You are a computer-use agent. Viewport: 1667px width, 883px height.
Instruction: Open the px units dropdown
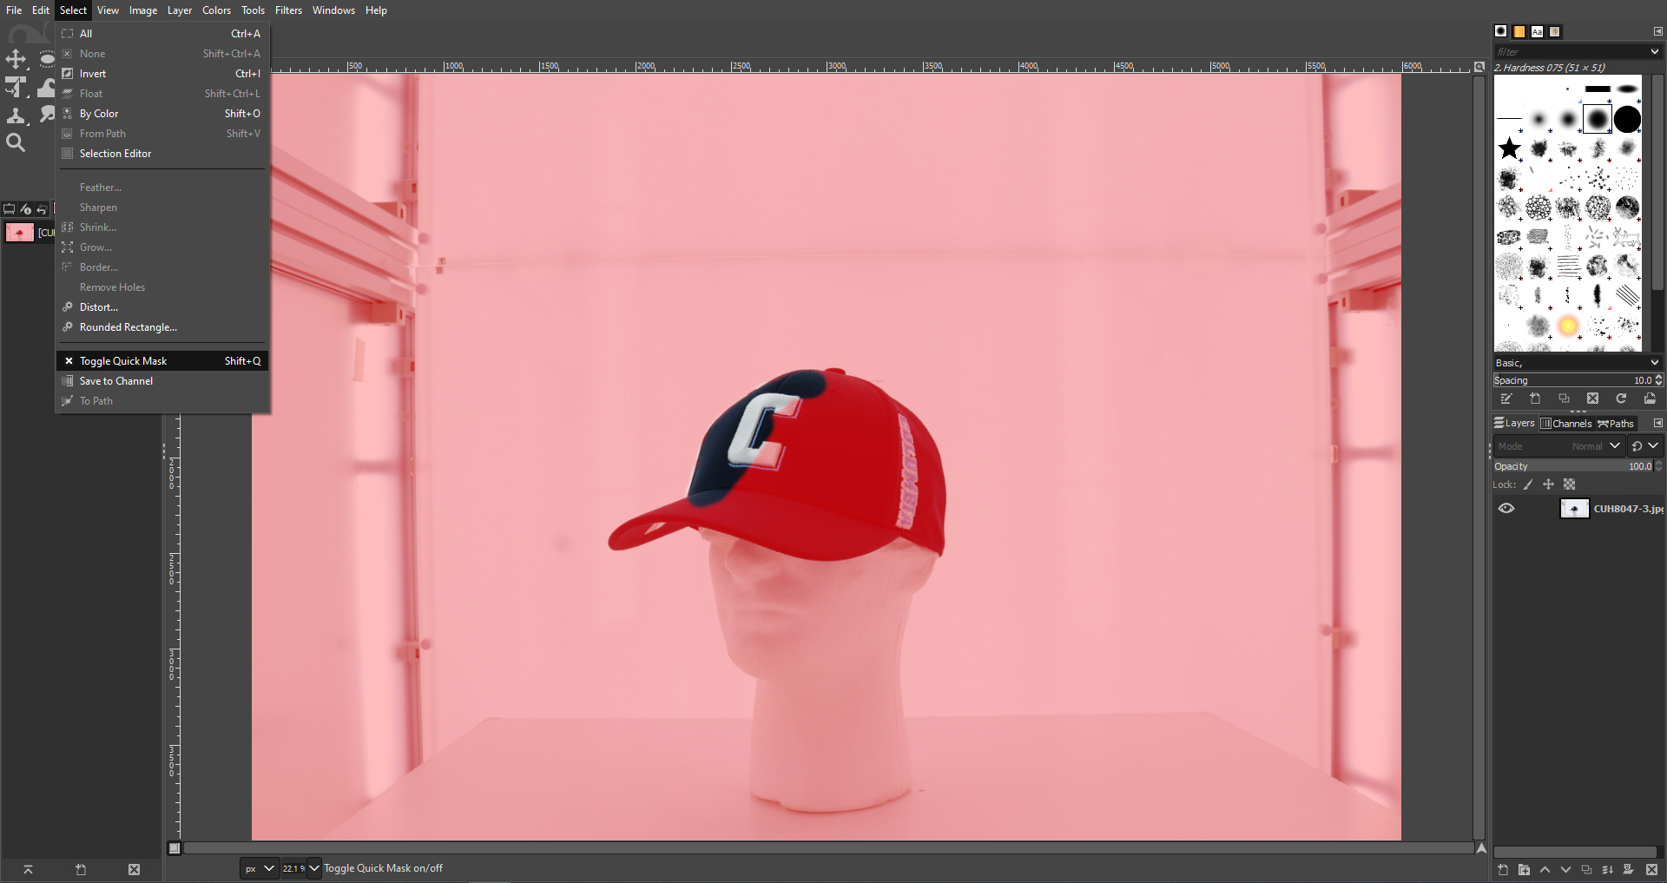pyautogui.click(x=260, y=868)
